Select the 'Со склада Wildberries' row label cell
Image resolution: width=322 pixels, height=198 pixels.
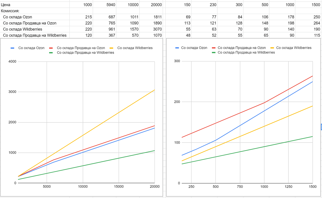coord(35,29)
